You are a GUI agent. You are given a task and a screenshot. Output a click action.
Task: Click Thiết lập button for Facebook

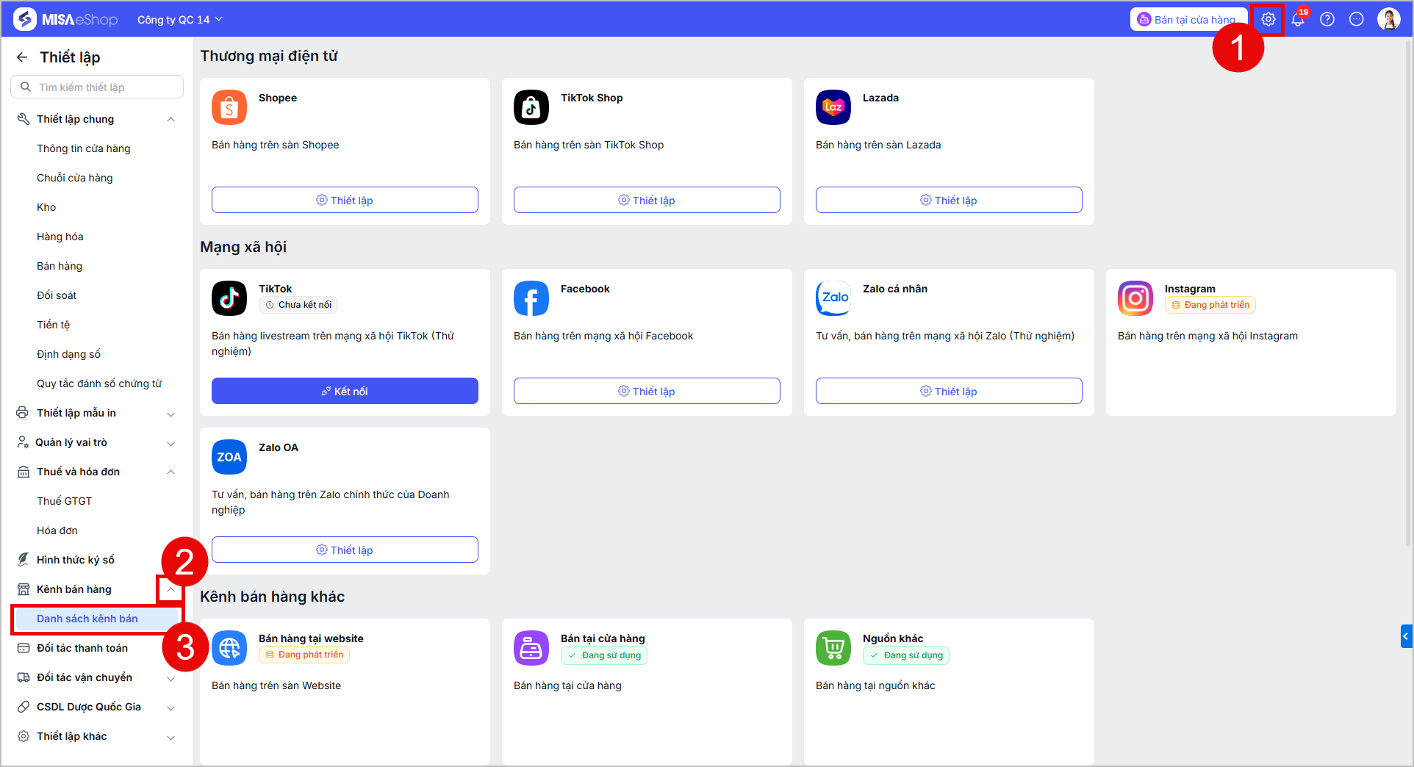[x=647, y=391]
